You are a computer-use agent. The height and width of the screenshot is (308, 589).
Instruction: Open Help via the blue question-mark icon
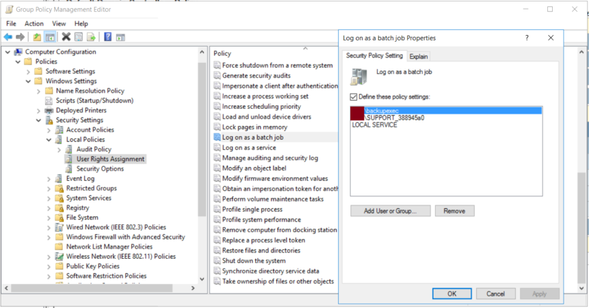point(108,37)
